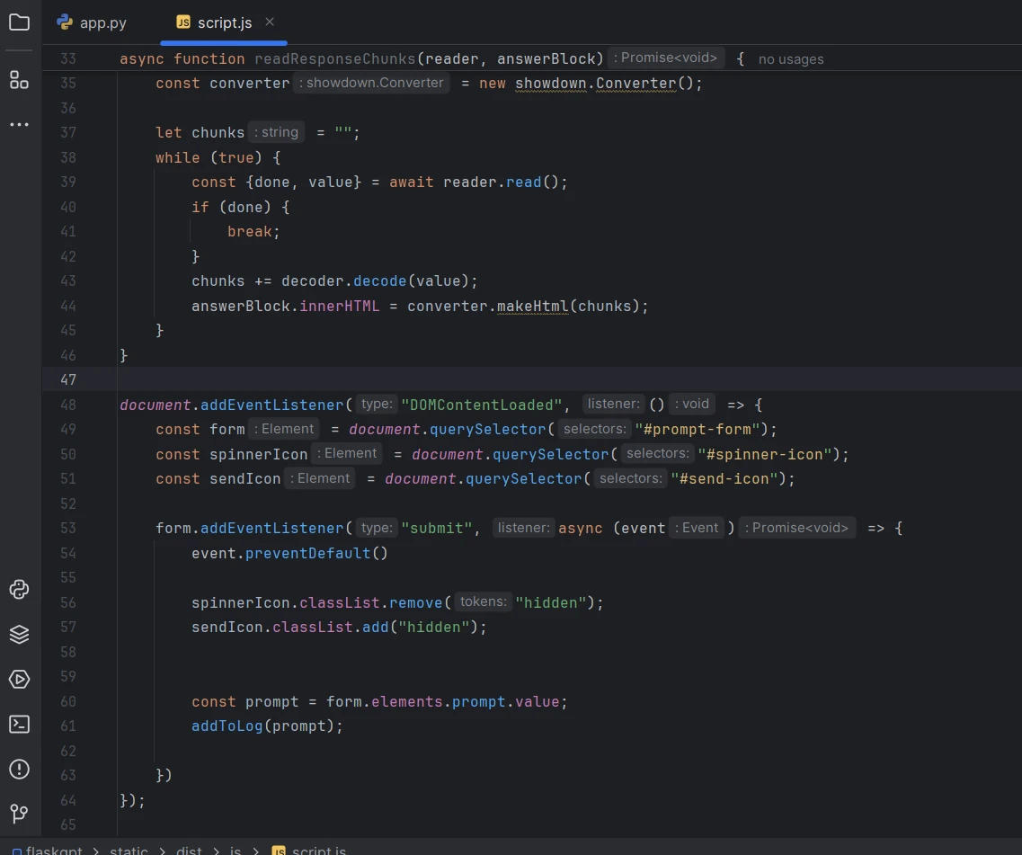Viewport: 1022px width, 855px height.
Task: Click the readResponseChunks function name
Action: (x=334, y=59)
